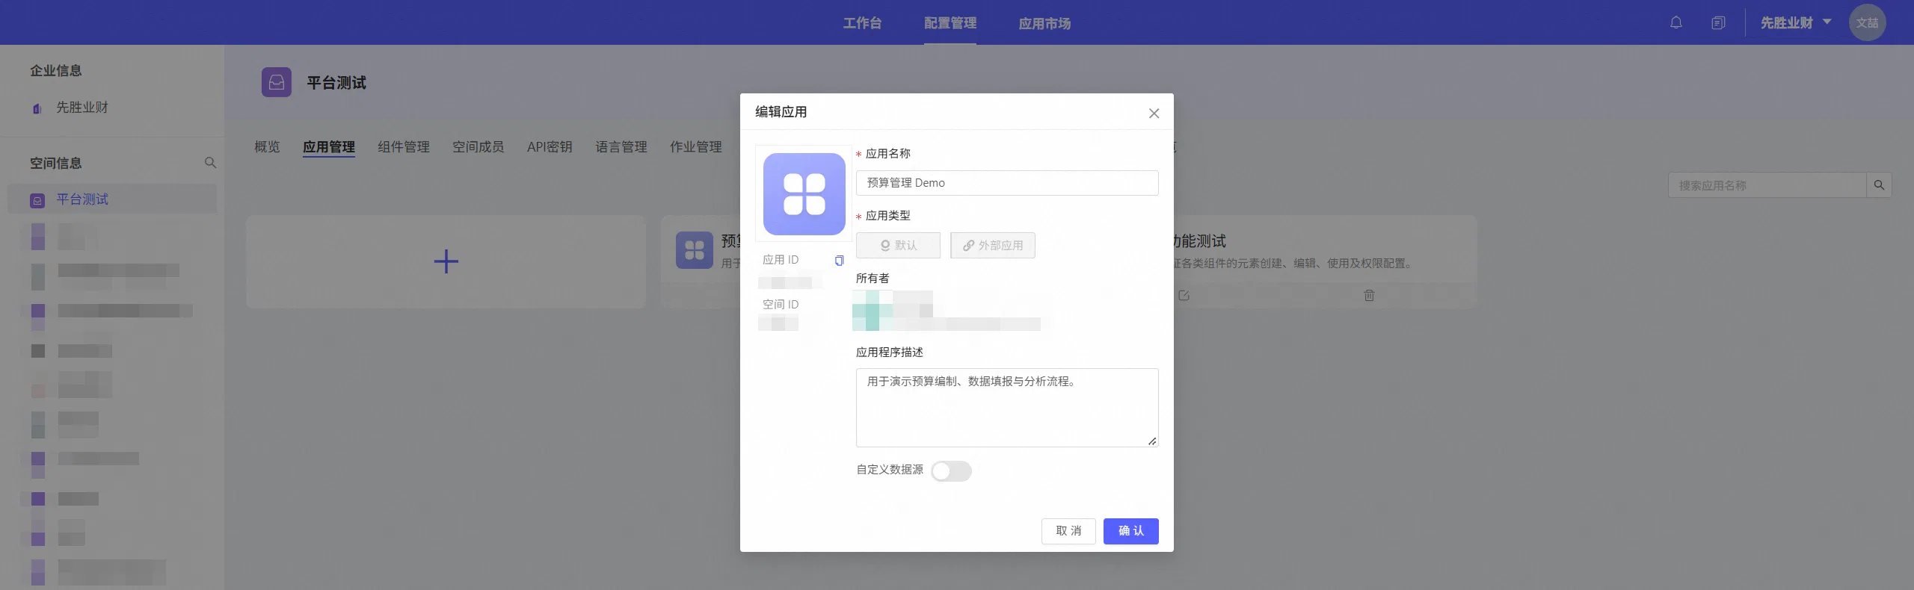Click the 平台测试 space icon in the page header
Viewport: 1914px width, 590px height.
277,82
